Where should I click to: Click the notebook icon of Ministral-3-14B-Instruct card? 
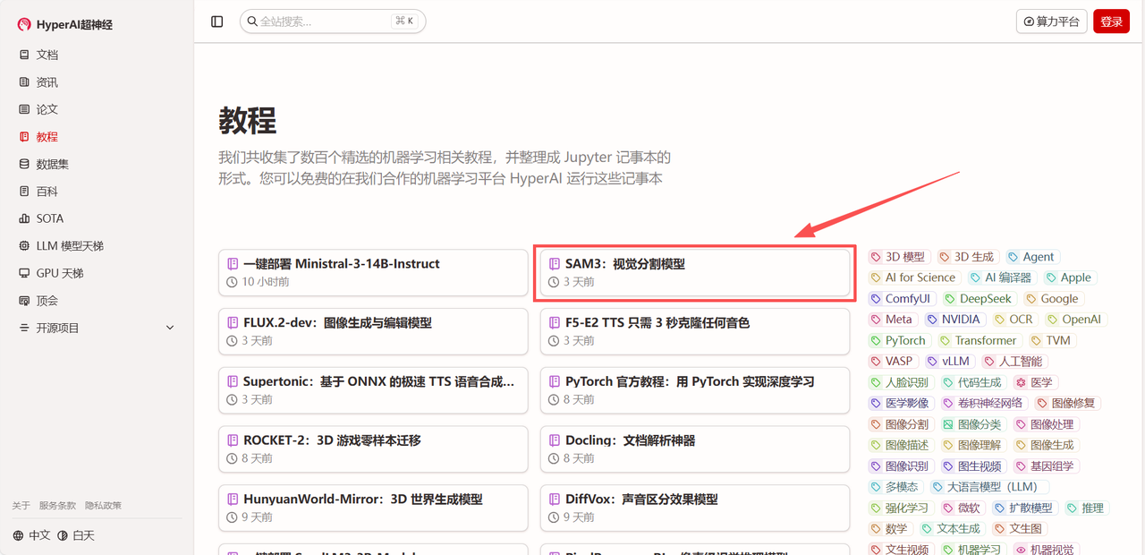click(233, 264)
